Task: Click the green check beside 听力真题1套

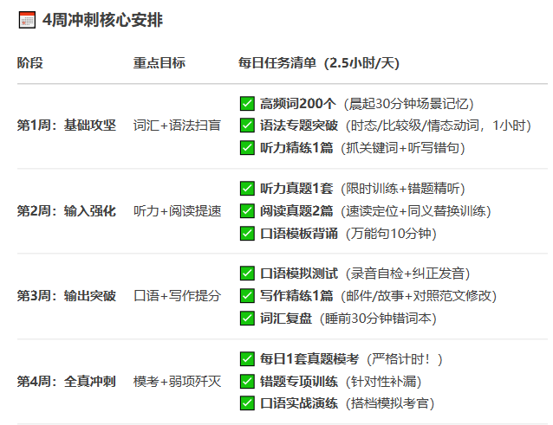Action: [x=247, y=189]
